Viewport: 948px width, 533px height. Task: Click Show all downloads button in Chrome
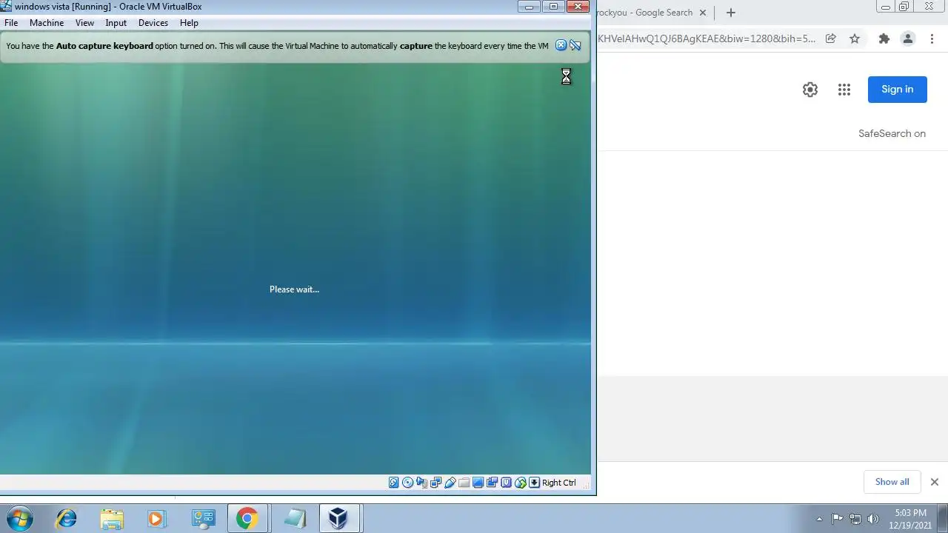pos(892,482)
